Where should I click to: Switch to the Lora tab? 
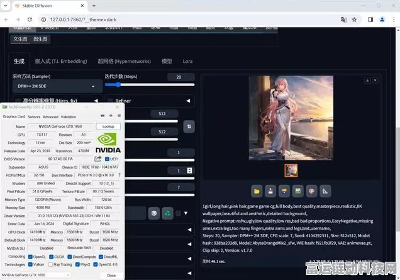[187, 61]
